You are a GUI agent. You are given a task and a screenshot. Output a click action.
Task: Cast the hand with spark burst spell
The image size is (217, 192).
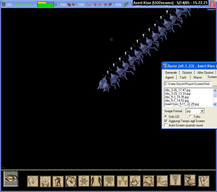pyautogui.click(x=135, y=181)
